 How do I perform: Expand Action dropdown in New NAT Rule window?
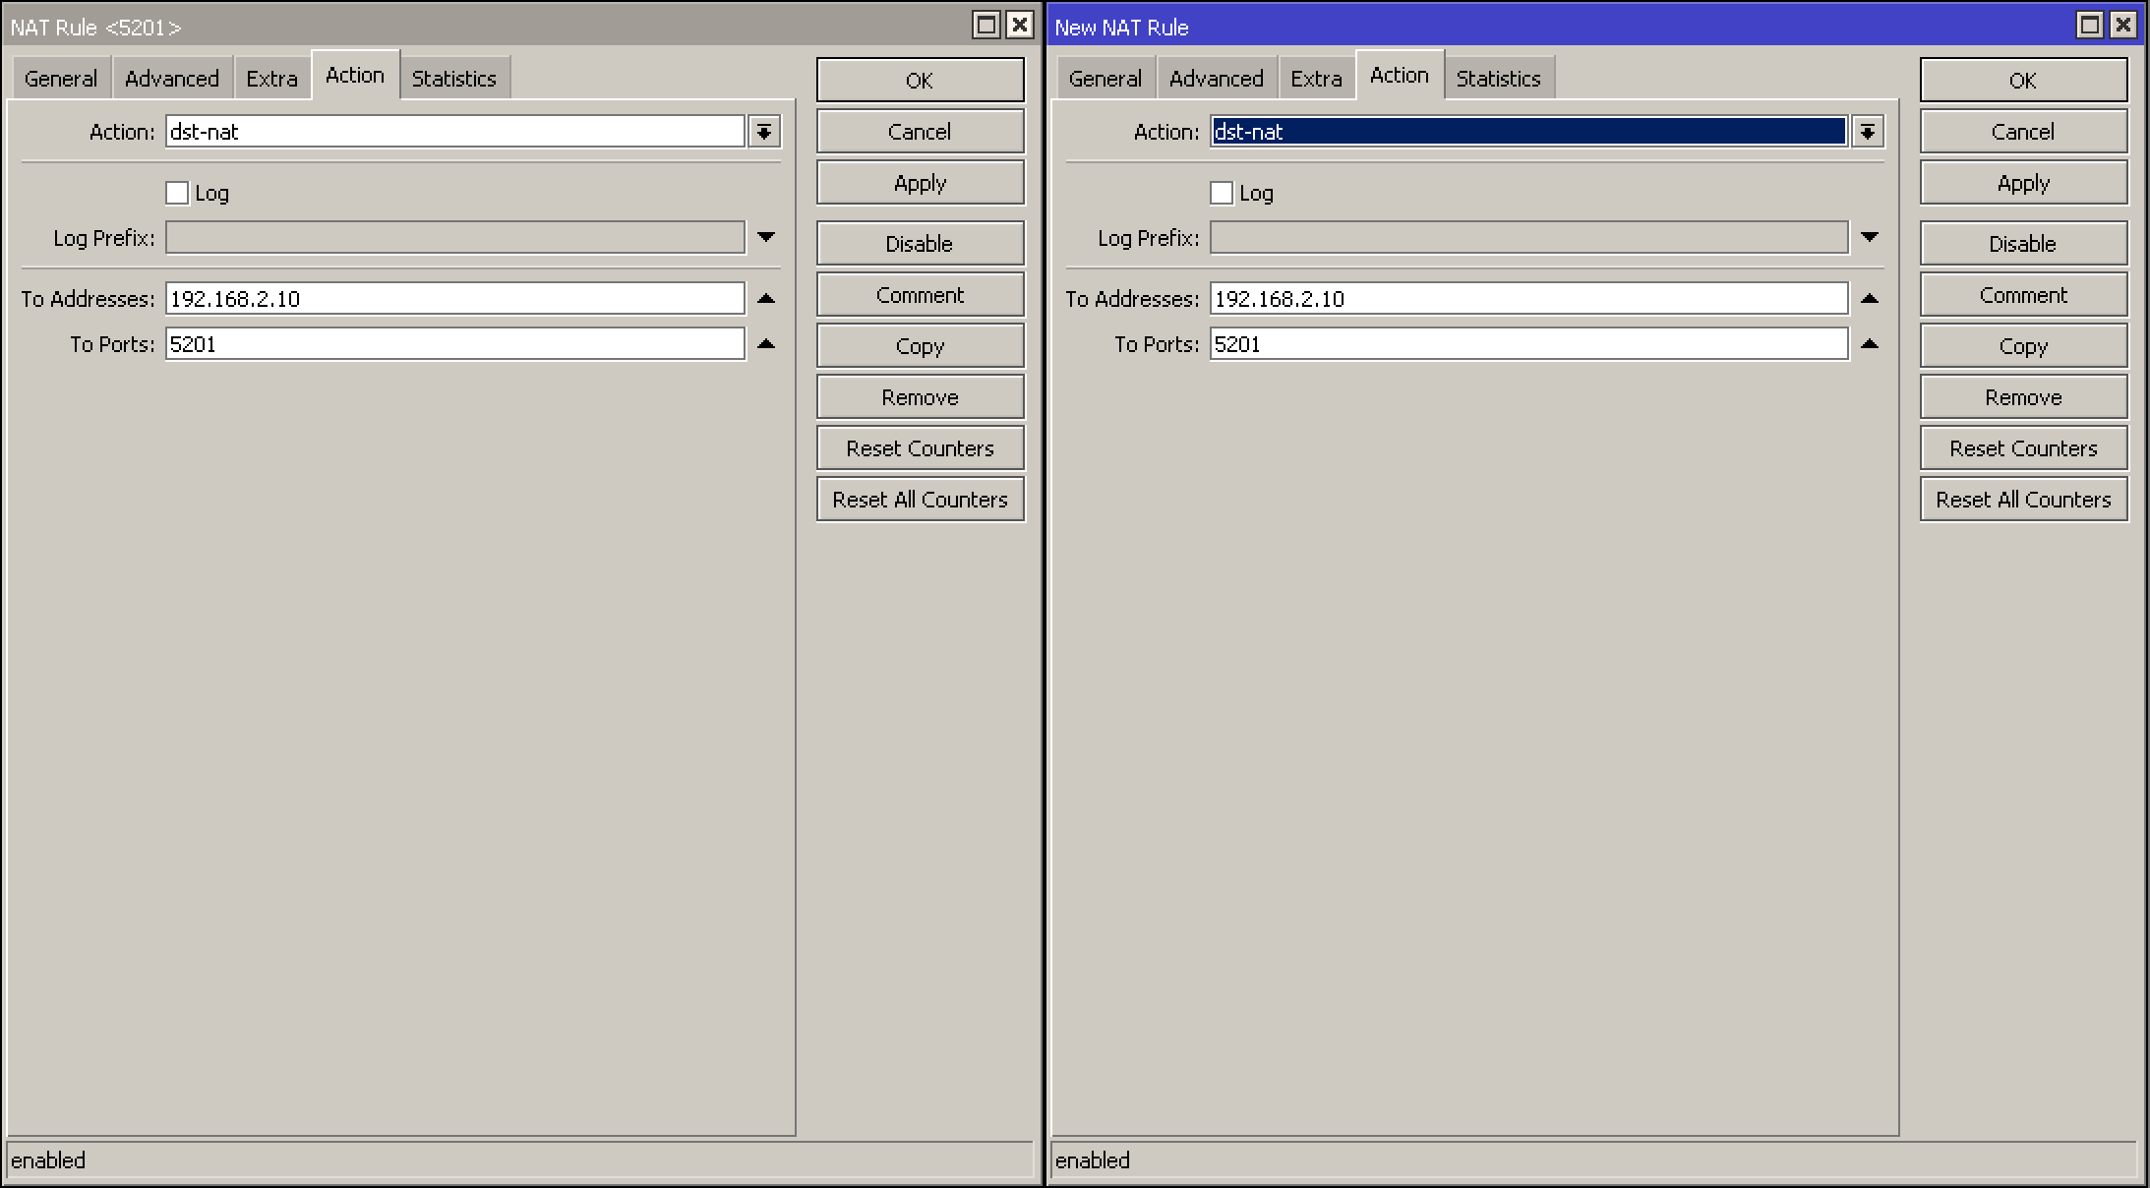[x=1868, y=132]
